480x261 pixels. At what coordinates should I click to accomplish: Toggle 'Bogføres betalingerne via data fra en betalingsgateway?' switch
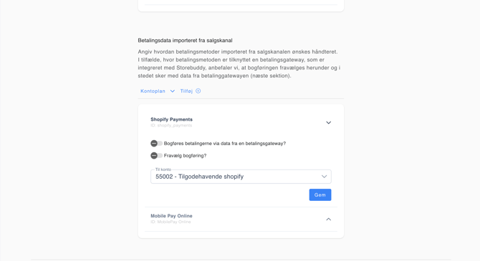click(156, 143)
